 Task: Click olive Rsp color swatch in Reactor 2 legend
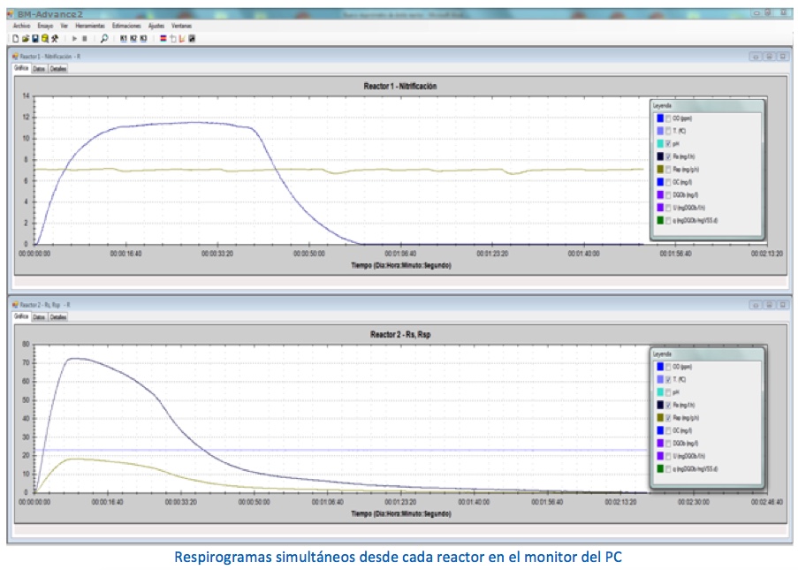[660, 418]
